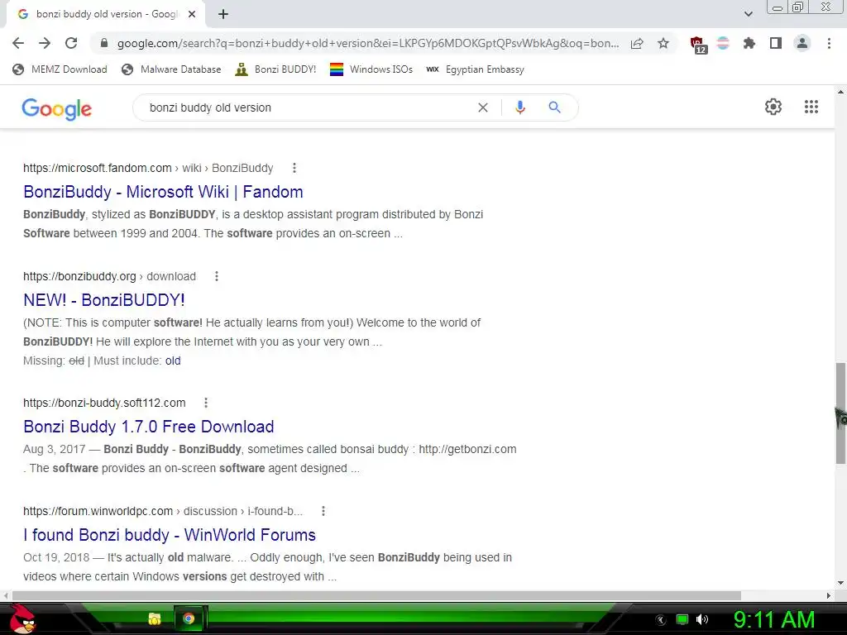
Task: View site lock information icon
Action: 104,43
